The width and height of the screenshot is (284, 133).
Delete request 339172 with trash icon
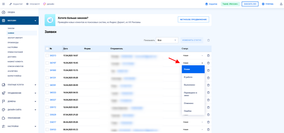[208, 107]
